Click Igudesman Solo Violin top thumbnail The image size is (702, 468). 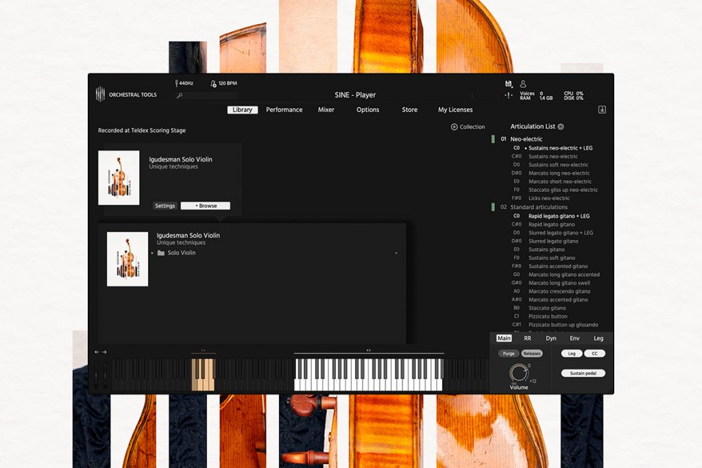click(x=119, y=177)
